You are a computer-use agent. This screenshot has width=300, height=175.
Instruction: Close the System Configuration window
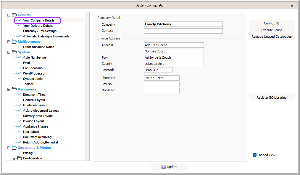[x=292, y=6]
